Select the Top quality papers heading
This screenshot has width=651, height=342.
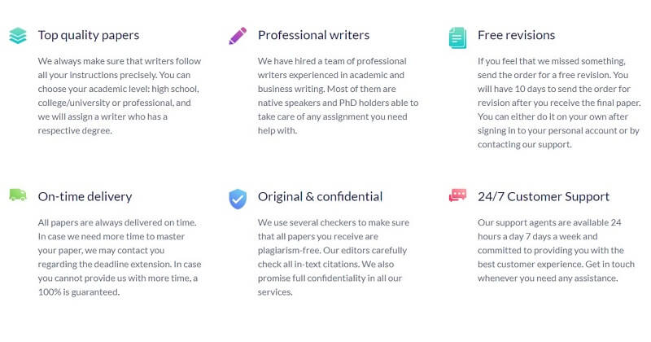[89, 35]
